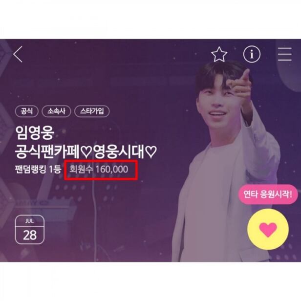Click the 160,000 member count number

click(112, 170)
